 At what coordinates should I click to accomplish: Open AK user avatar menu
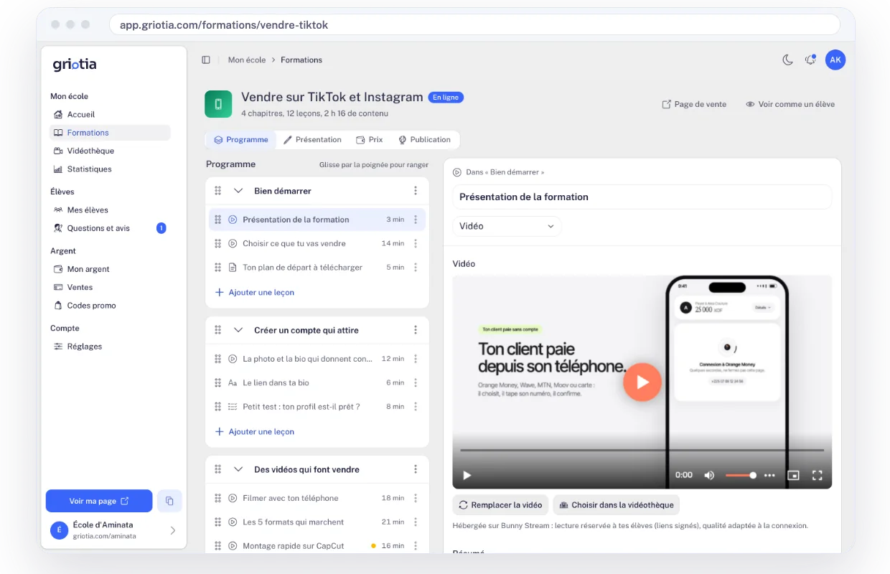835,60
